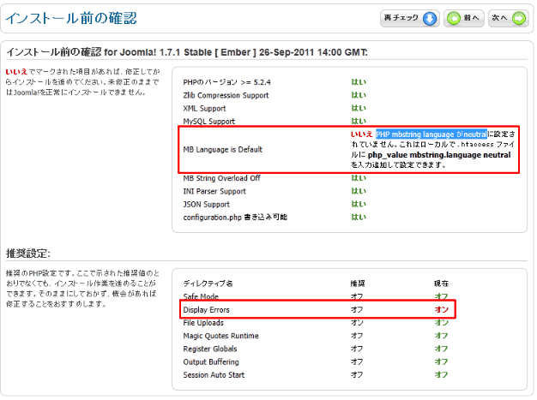Click the Joomla! 1.7.1 Stable version heading
This screenshot has width=537, height=400.
187,52
